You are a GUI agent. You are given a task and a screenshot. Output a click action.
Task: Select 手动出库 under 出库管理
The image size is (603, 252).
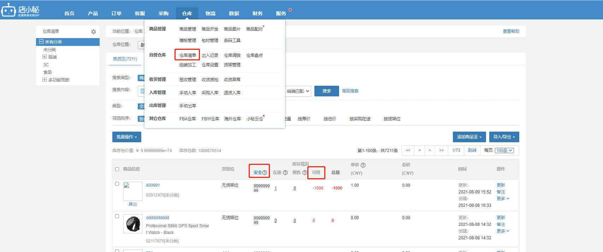188,106
